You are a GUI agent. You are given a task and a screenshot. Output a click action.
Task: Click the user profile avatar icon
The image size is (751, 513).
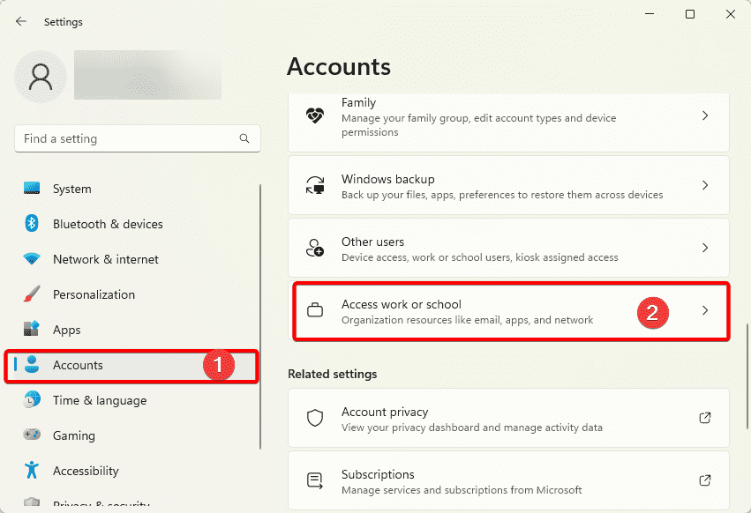[x=41, y=77]
